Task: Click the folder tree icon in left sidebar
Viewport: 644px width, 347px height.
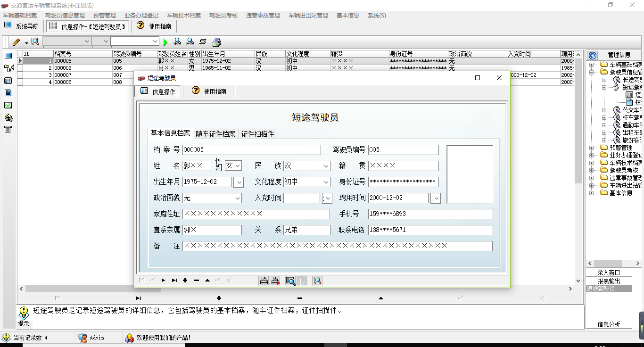Action: (x=8, y=68)
